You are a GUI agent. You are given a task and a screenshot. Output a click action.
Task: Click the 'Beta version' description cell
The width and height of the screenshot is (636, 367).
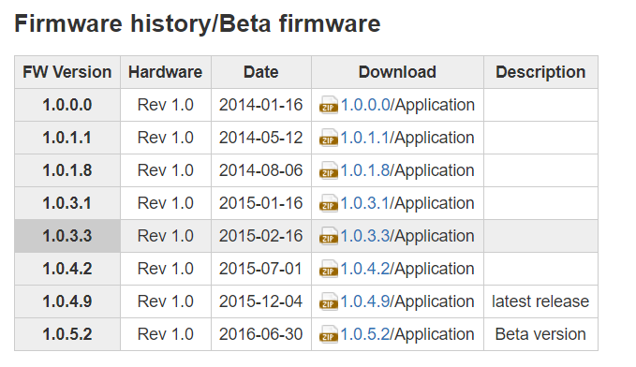coord(540,335)
